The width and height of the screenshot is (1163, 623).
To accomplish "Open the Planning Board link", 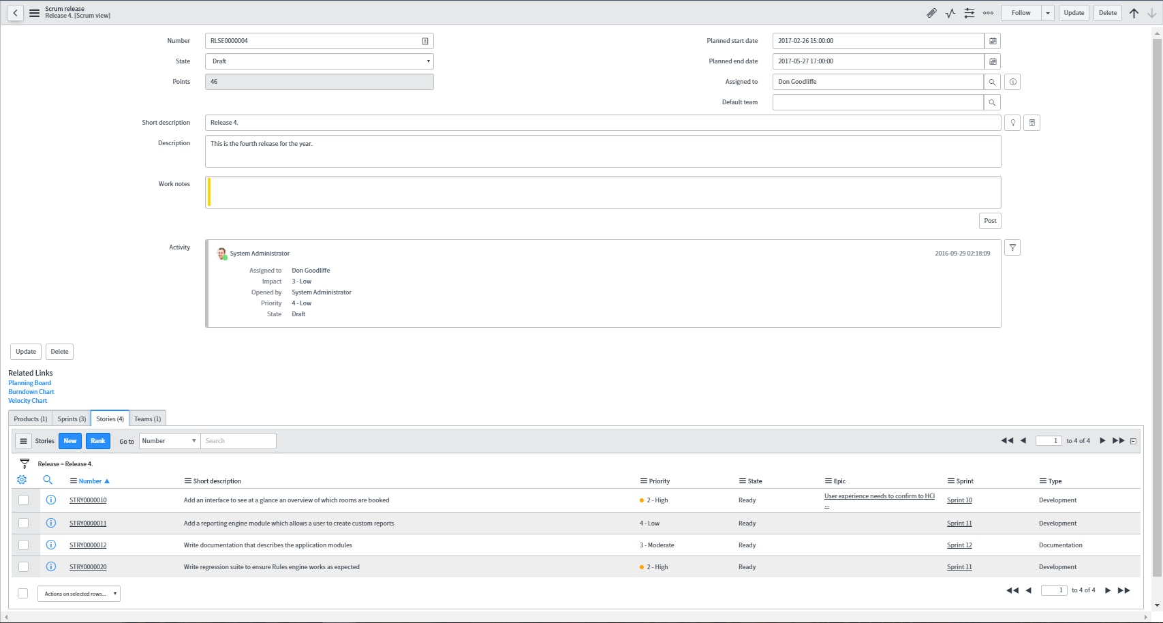I will pos(29,383).
